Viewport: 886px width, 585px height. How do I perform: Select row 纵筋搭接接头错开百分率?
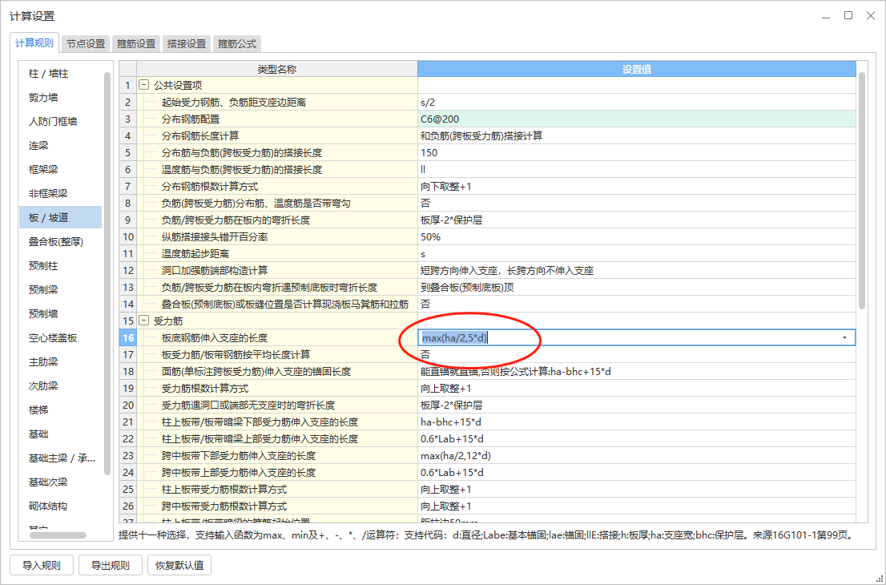tap(277, 237)
